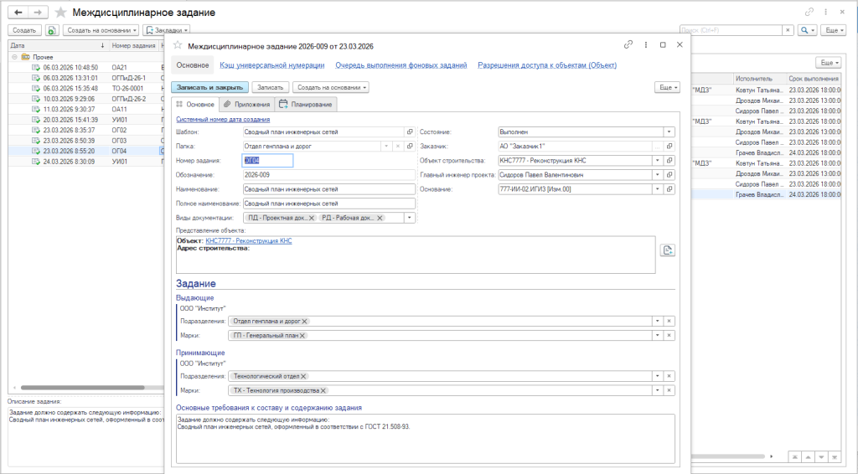Click the main window search field
The image size is (858, 474).
(x=731, y=30)
